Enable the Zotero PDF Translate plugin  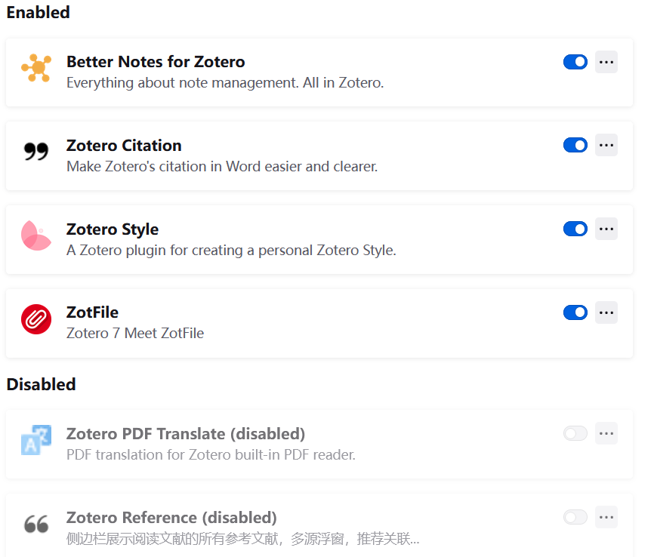575,433
